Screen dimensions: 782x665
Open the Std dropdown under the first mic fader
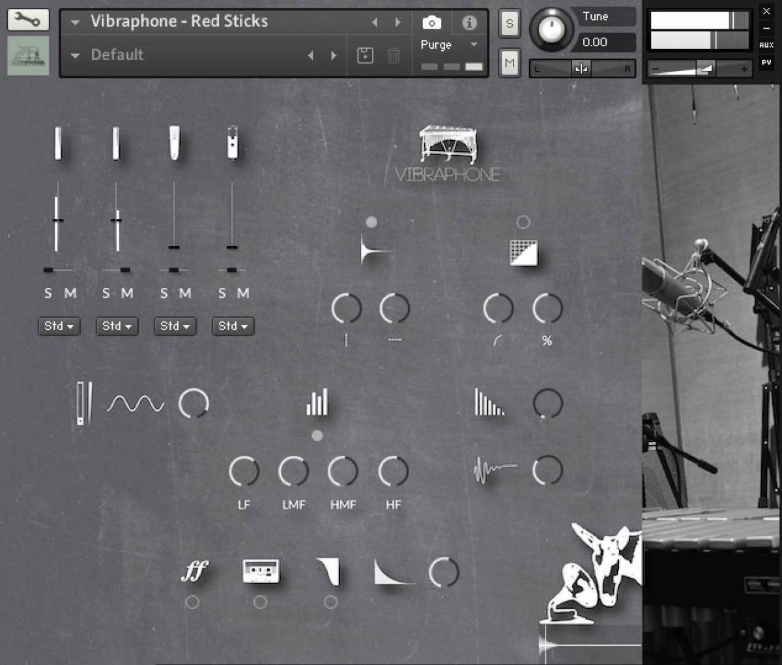(x=59, y=326)
